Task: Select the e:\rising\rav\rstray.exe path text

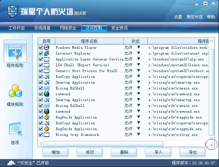Action: [x=173, y=135]
